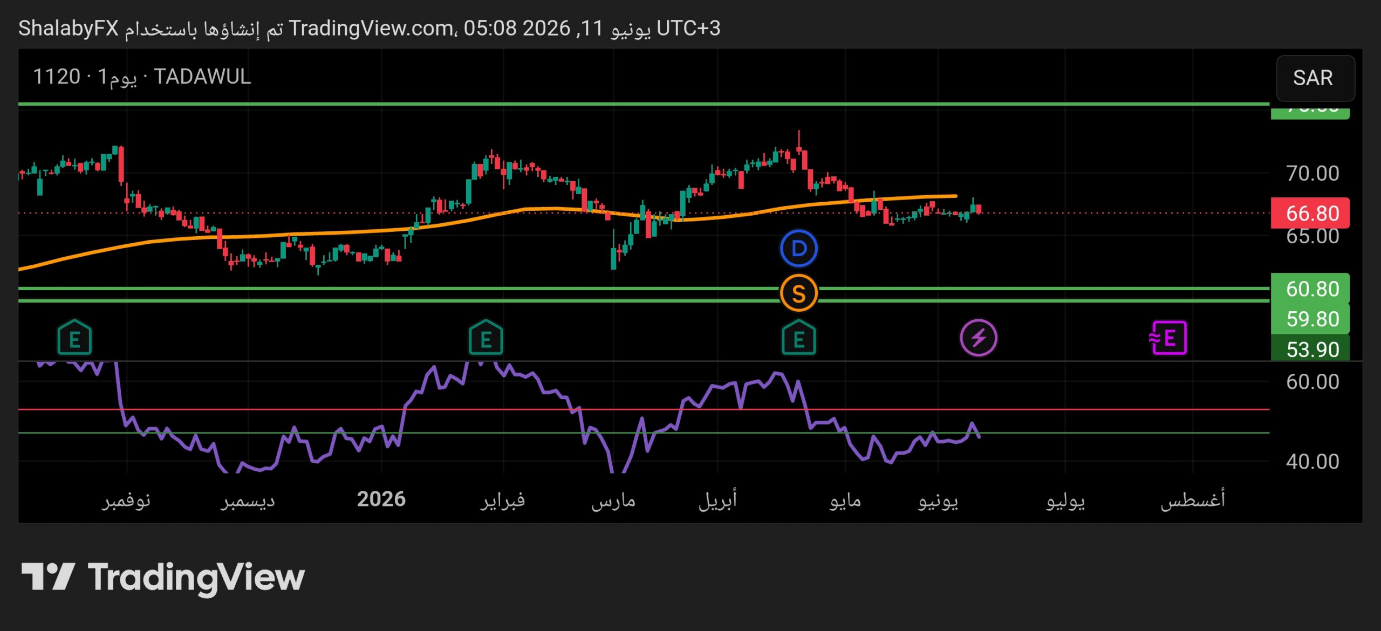Click the purple lightning bolt event marker
Screen dimensions: 1381x631
click(x=978, y=338)
